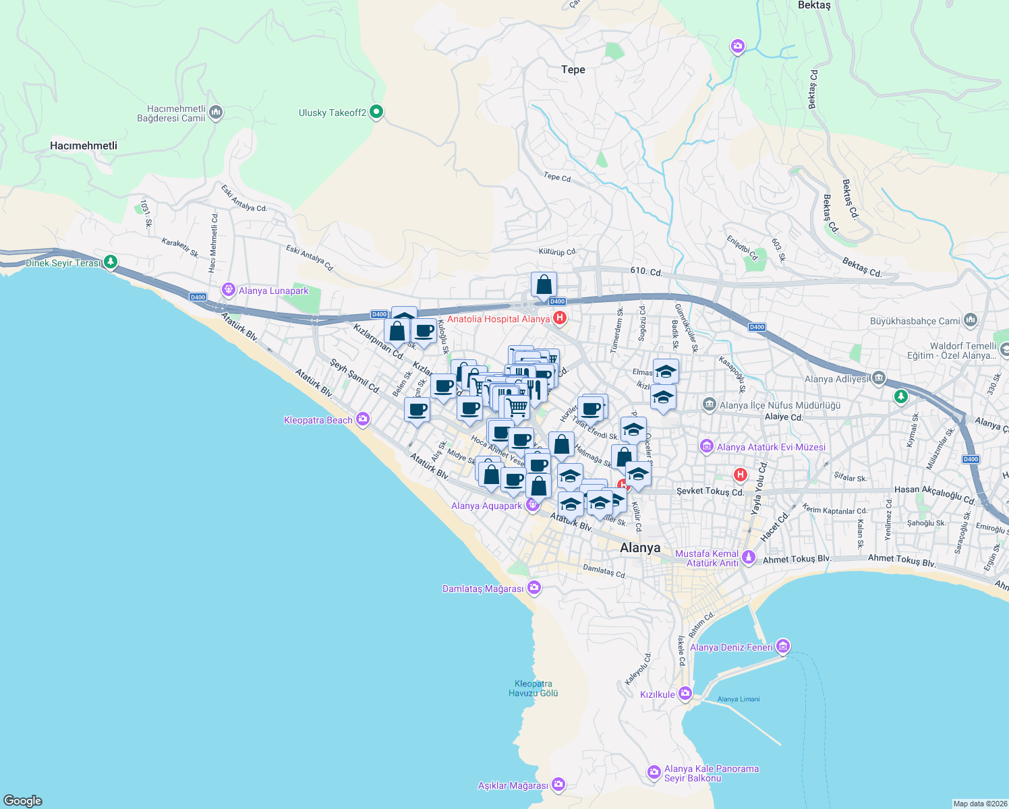Screen dimensions: 1009x809
Task: Select the graduation cap marker beside İkizler label
Action: pos(663,398)
